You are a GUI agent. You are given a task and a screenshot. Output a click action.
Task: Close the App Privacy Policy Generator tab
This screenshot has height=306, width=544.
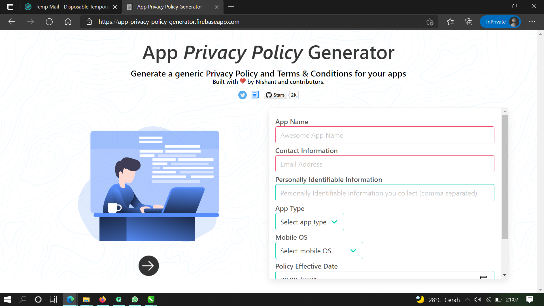tap(216, 7)
